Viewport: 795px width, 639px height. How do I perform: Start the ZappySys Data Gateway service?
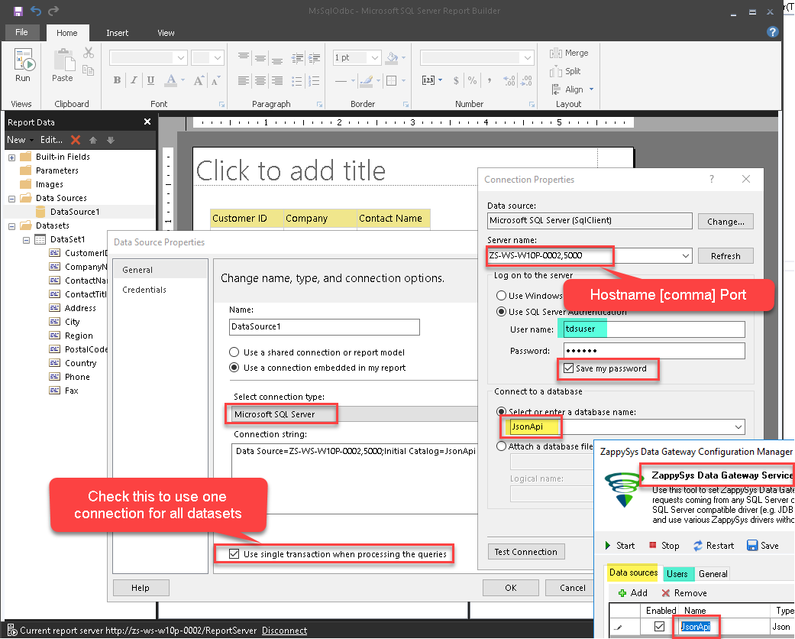click(x=619, y=546)
